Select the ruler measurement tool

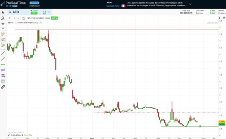click(x=3, y=87)
